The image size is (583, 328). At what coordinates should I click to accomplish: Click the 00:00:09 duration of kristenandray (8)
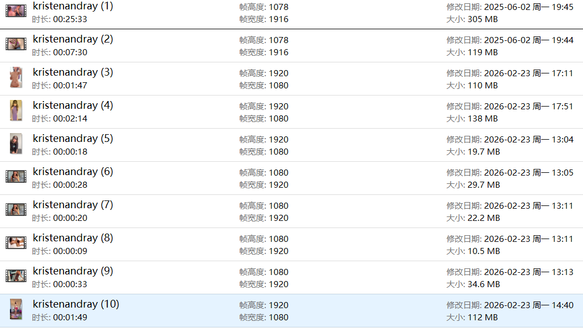(70, 251)
